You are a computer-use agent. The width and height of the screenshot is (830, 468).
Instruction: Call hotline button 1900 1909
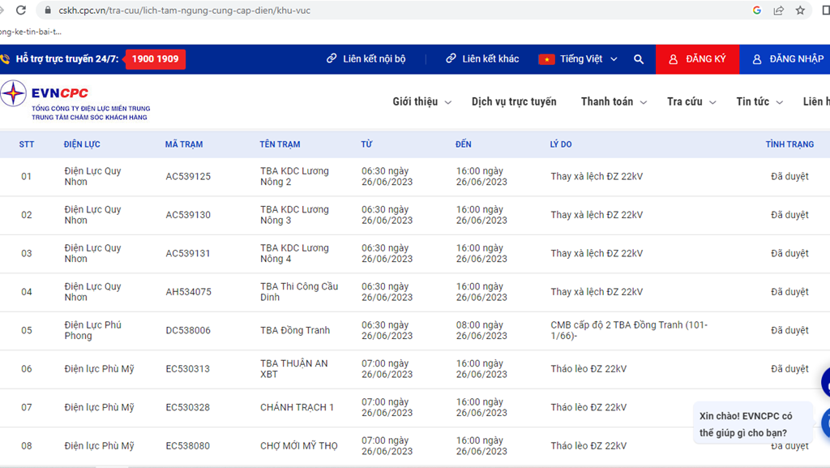[155, 59]
